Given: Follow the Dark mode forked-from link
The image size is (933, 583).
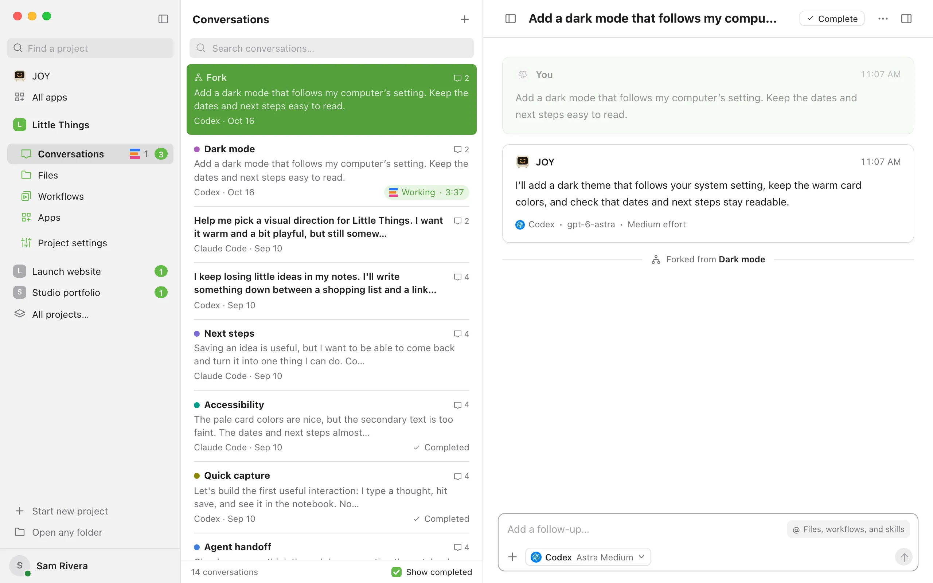Looking at the screenshot, I should [x=742, y=259].
